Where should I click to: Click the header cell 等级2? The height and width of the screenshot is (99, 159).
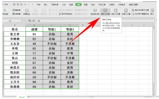point(70,29)
